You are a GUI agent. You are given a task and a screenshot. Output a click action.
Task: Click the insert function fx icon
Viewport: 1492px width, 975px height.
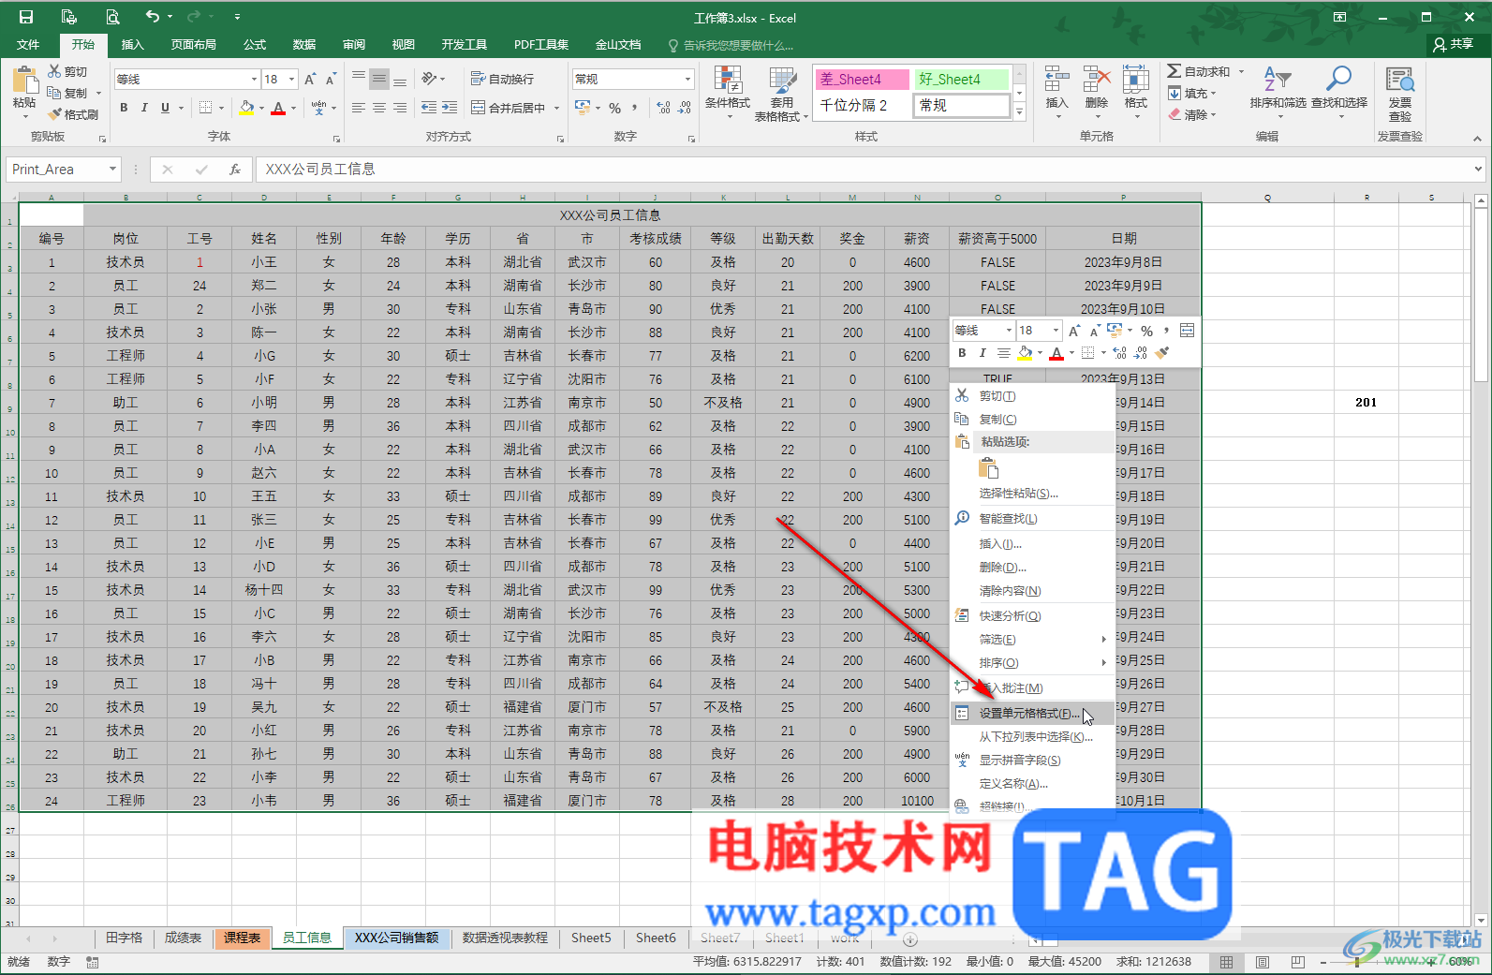(235, 170)
